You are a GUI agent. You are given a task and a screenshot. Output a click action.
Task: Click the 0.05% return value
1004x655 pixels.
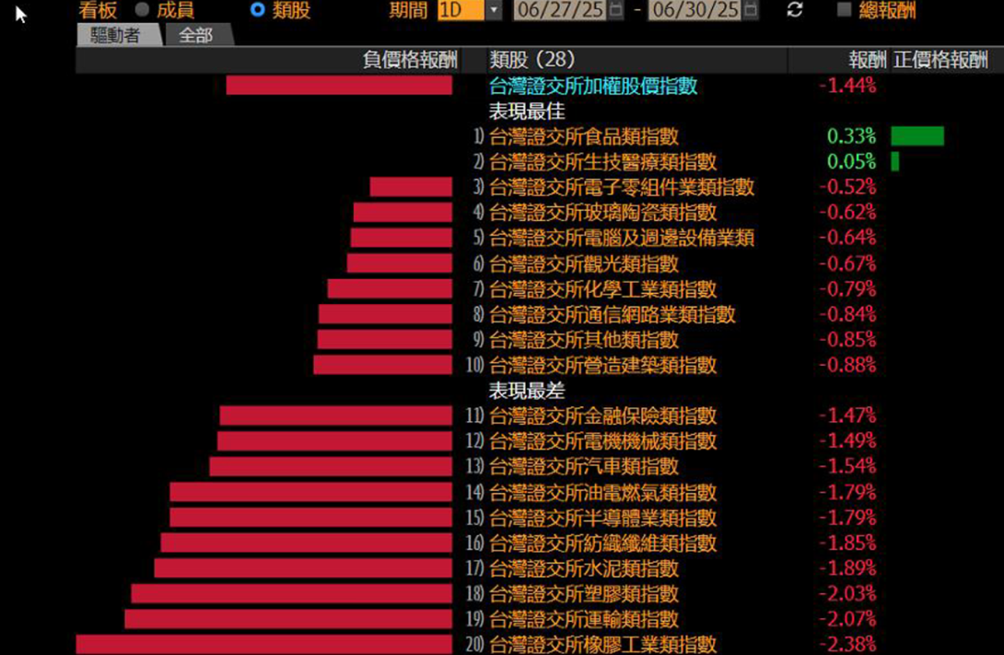pos(851,162)
